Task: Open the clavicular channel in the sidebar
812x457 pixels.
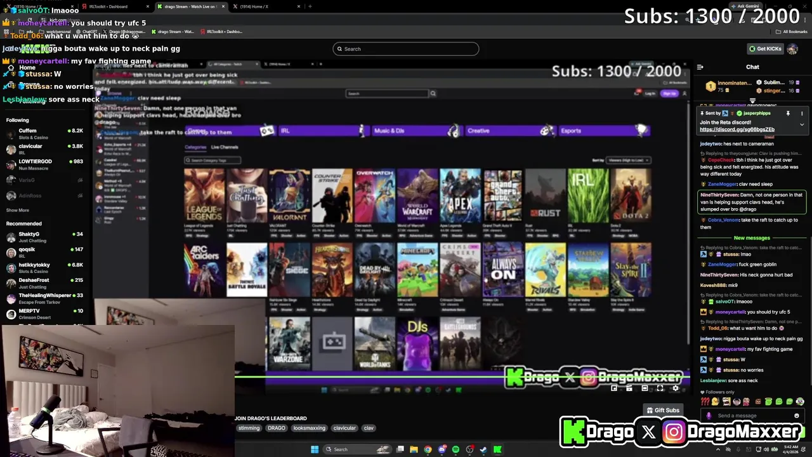Action: (x=44, y=149)
